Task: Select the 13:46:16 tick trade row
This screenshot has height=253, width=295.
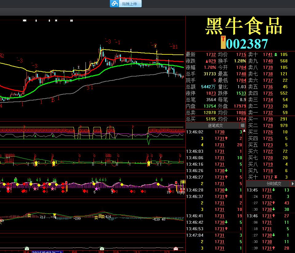Action: coord(214,164)
